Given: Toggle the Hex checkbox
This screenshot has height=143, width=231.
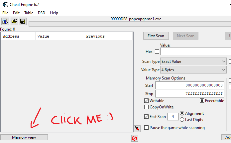Looking at the screenshot, I should [x=157, y=52].
